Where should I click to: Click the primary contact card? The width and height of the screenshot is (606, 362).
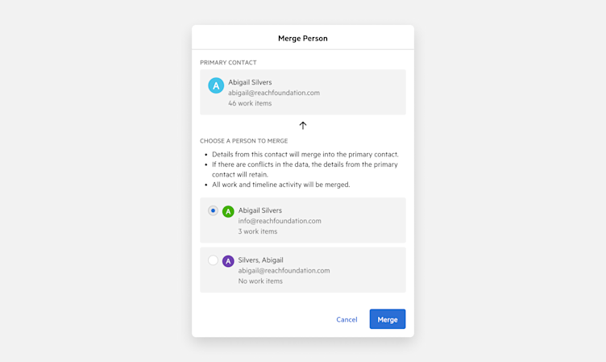click(303, 92)
